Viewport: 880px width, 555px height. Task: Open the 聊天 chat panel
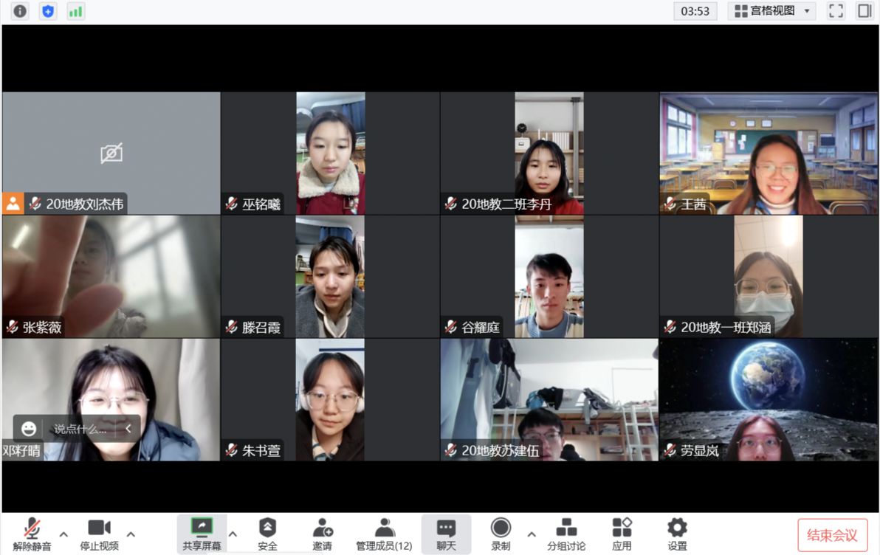tap(446, 534)
